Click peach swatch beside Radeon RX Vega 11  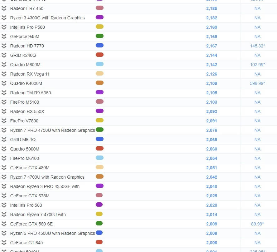pos(100,74)
